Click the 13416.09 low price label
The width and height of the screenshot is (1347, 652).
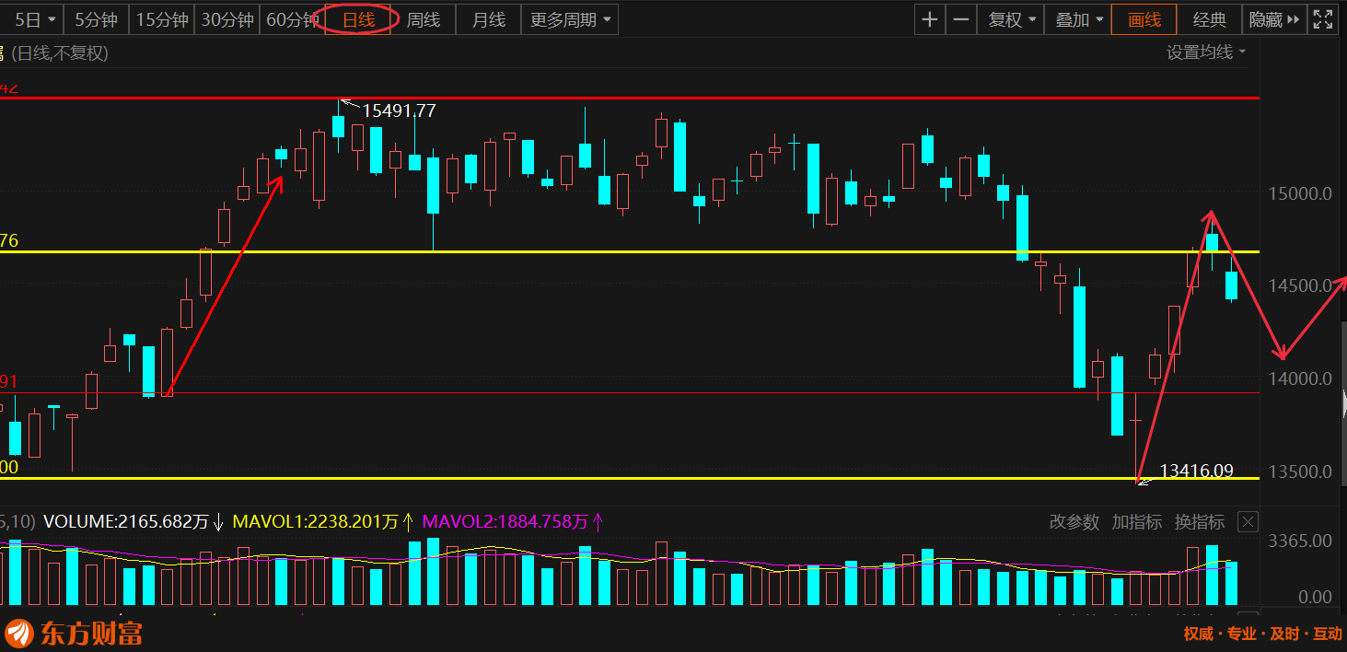click(x=1196, y=471)
